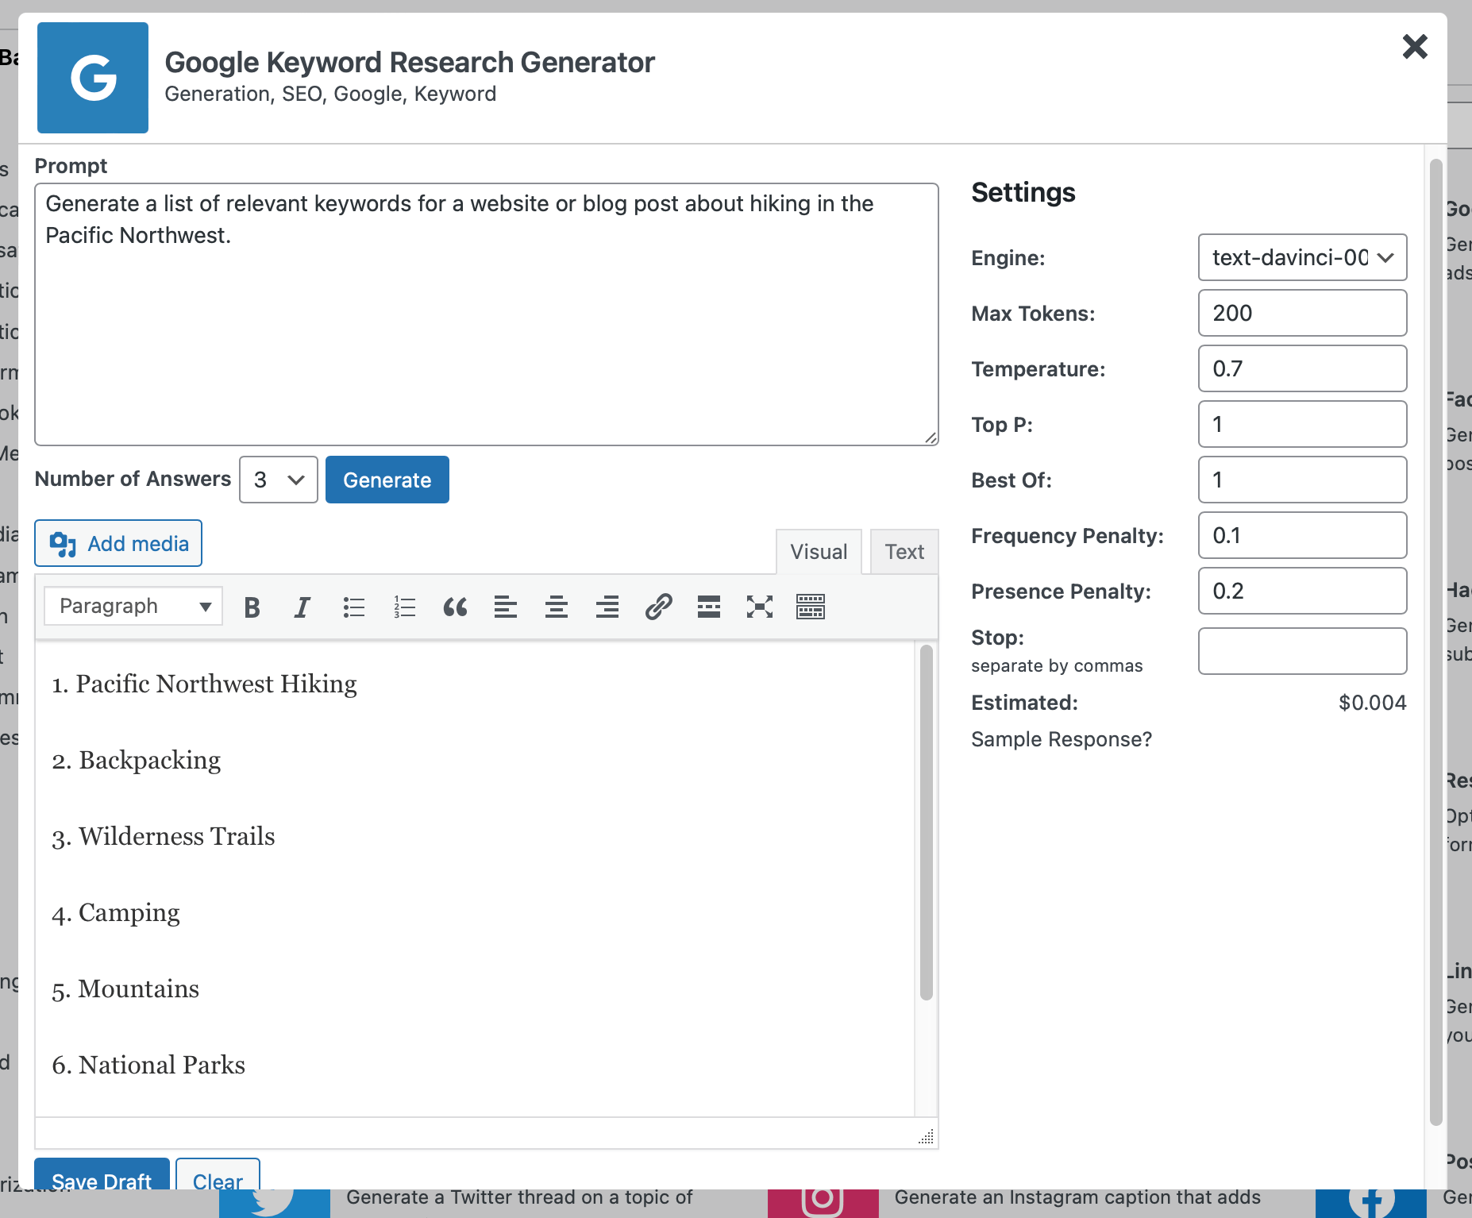Click the Save Draft button
This screenshot has width=1472, height=1218.
point(102,1174)
